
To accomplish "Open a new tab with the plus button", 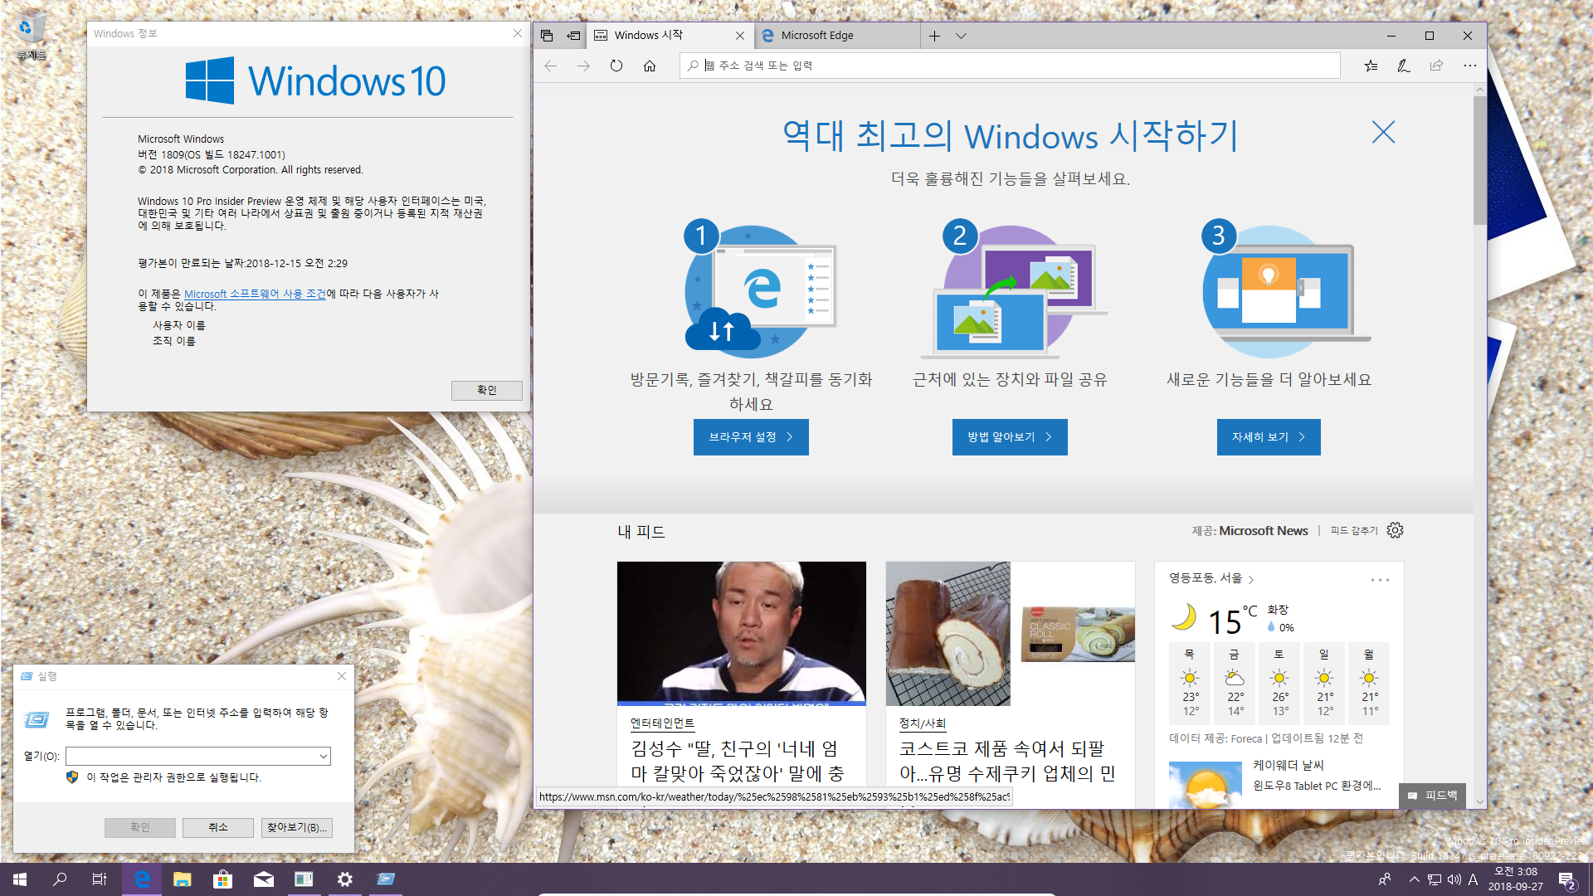I will (x=934, y=36).
